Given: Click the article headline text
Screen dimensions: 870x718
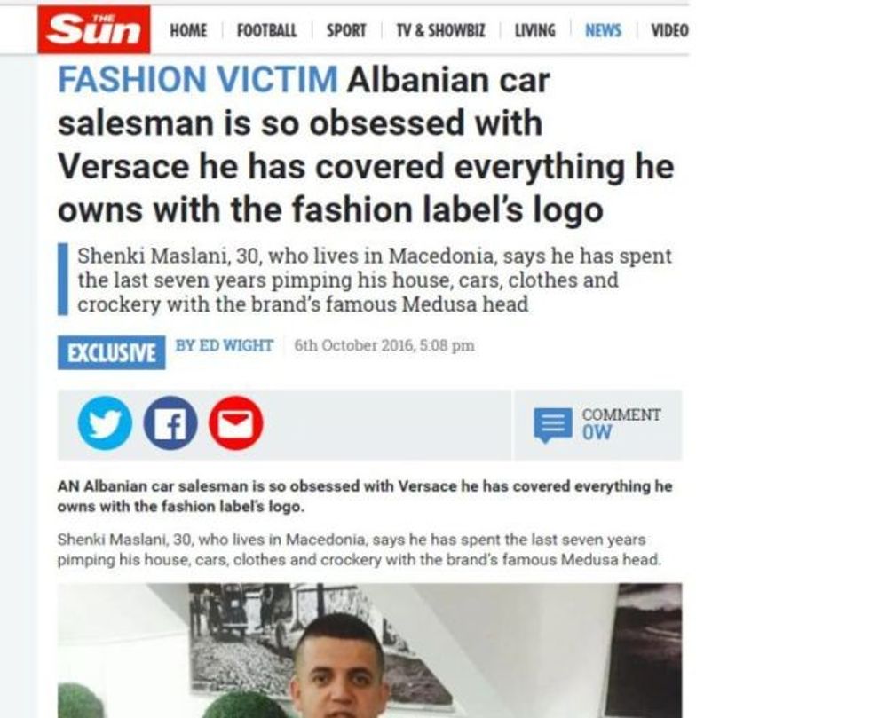Looking at the screenshot, I should click(x=366, y=145).
